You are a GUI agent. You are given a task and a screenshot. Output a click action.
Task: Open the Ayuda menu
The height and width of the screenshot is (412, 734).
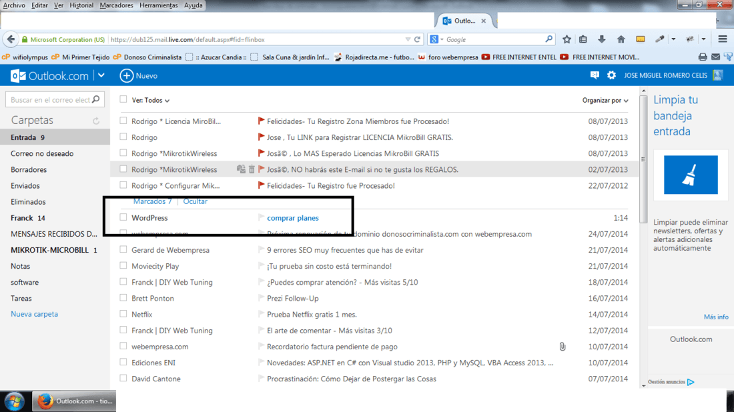click(194, 5)
